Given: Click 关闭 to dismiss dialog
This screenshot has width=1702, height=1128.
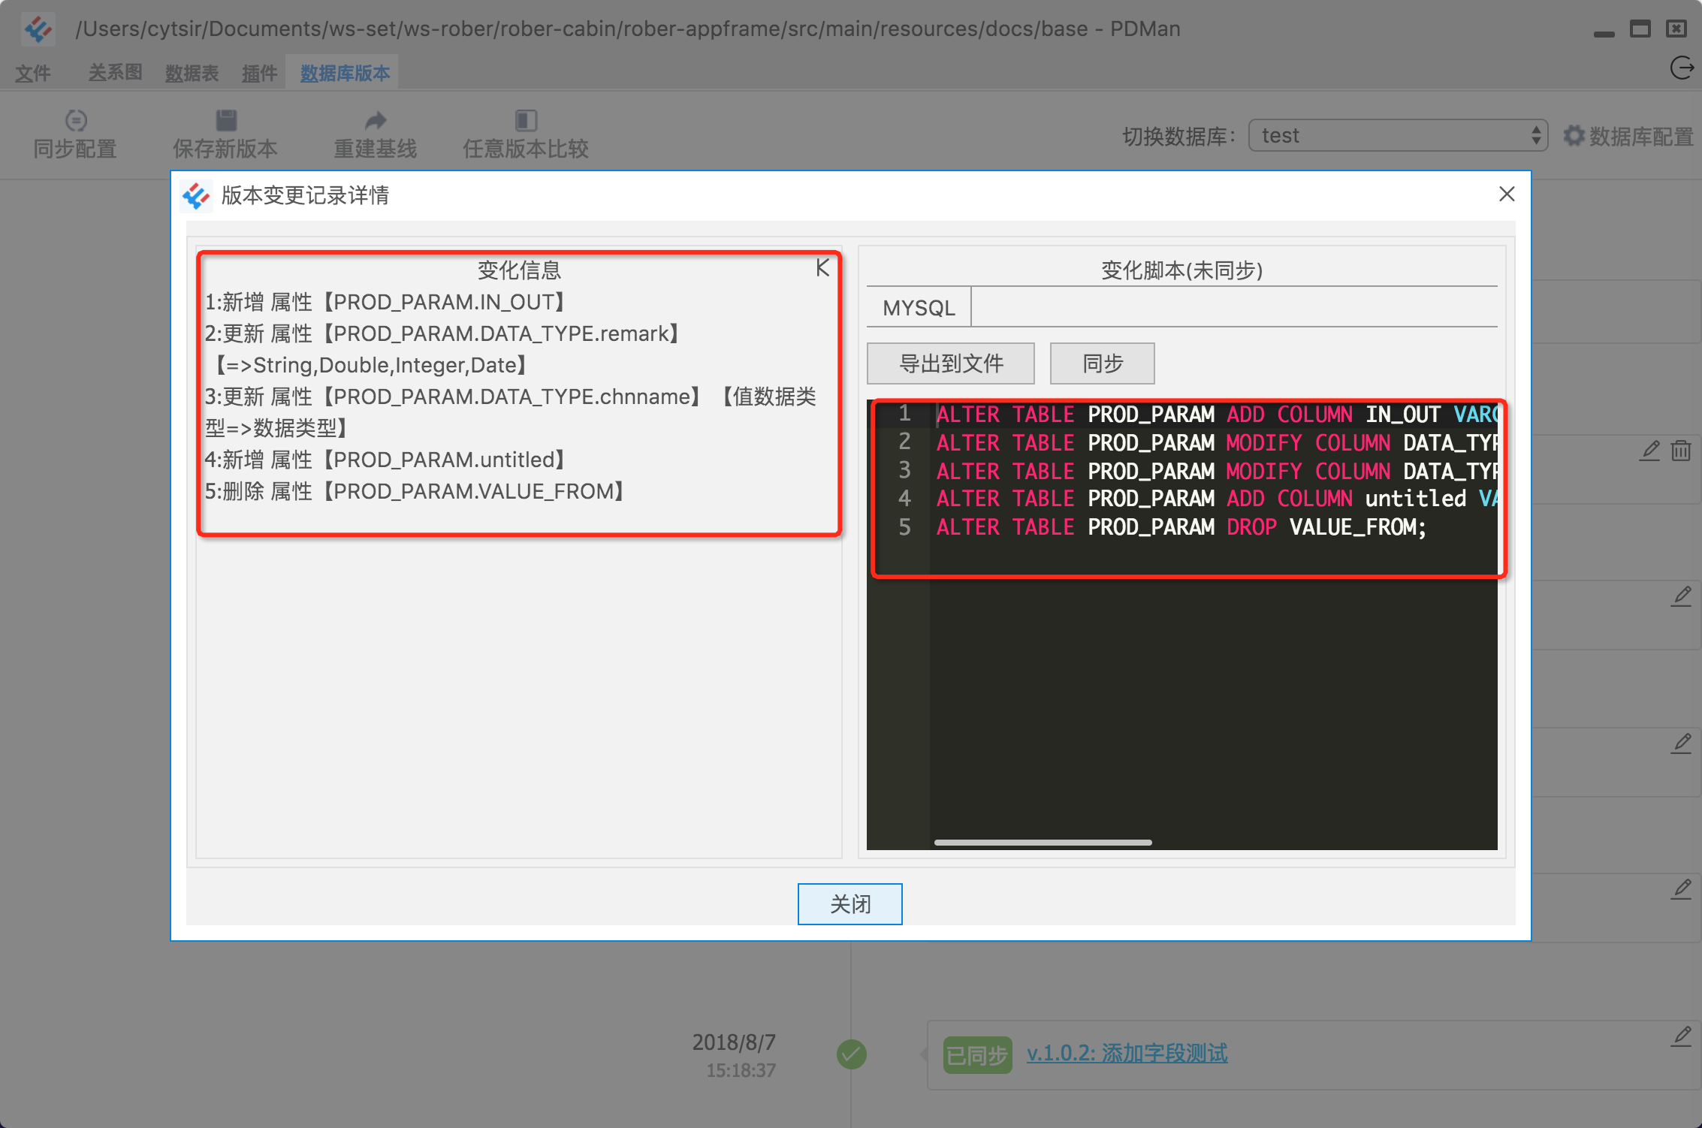Looking at the screenshot, I should [849, 903].
